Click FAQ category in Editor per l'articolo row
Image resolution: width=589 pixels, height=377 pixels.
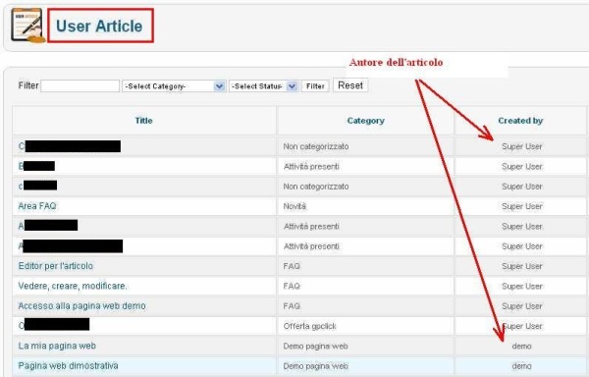[292, 266]
